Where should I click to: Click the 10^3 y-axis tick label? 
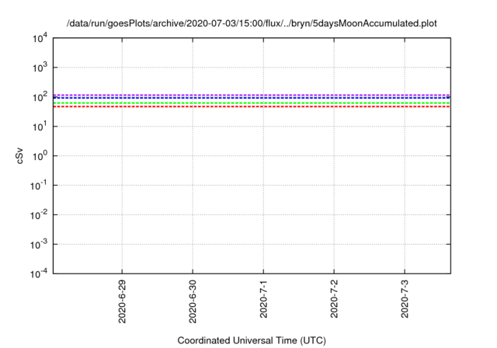[40, 68]
